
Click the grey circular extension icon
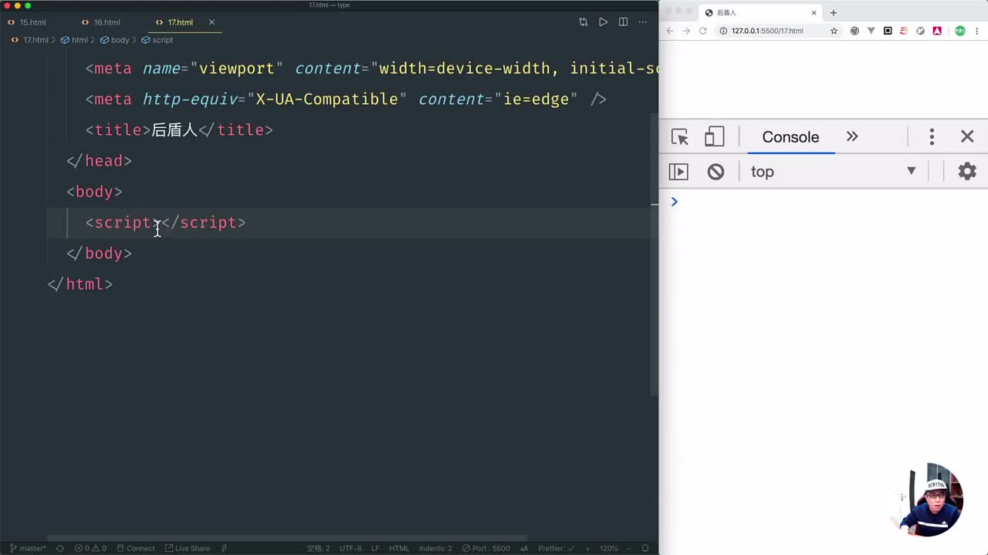[x=920, y=31]
